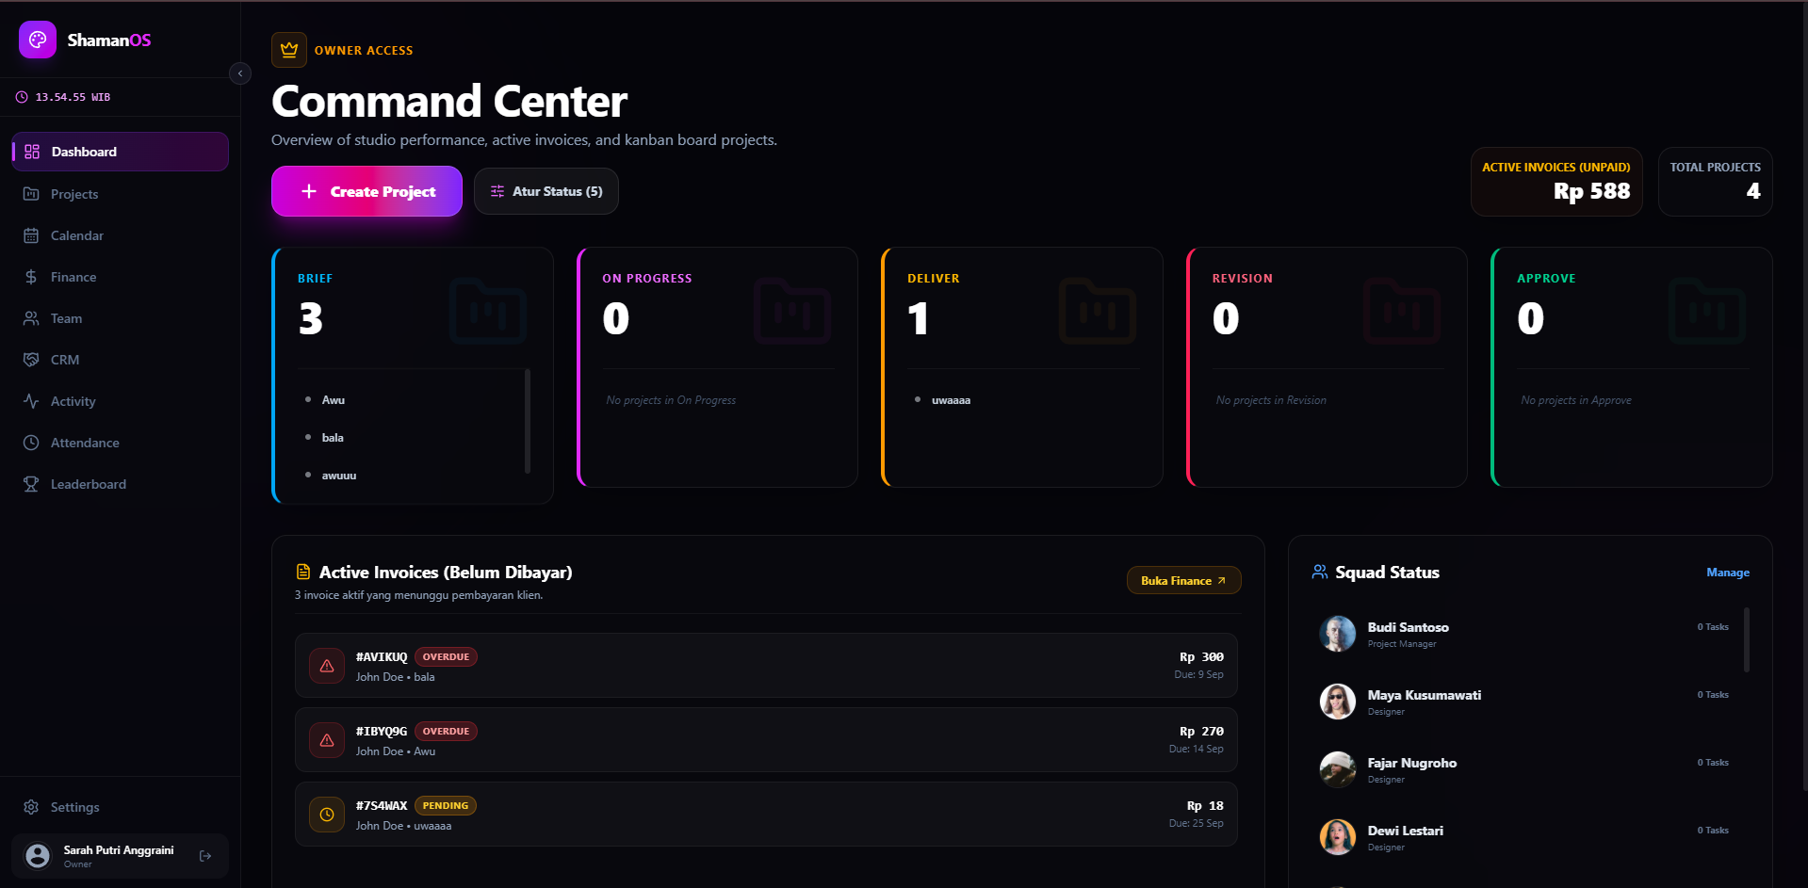This screenshot has width=1808, height=888.
Task: Click the Leaderboard trophy icon
Action: tap(31, 484)
